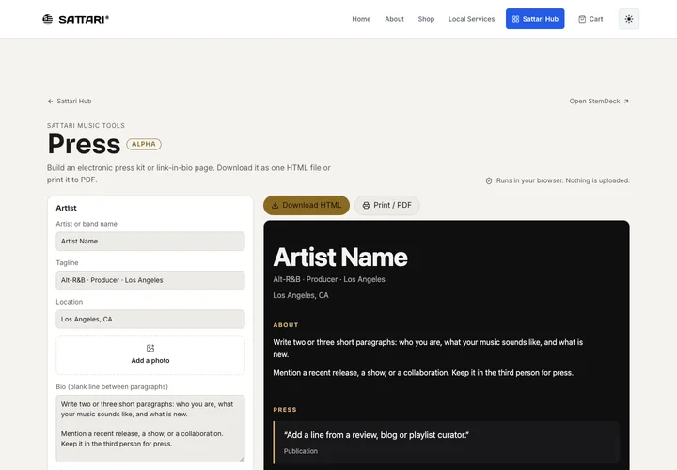
Task: Click the printer icon on Print / PDF
Action: 366,206
